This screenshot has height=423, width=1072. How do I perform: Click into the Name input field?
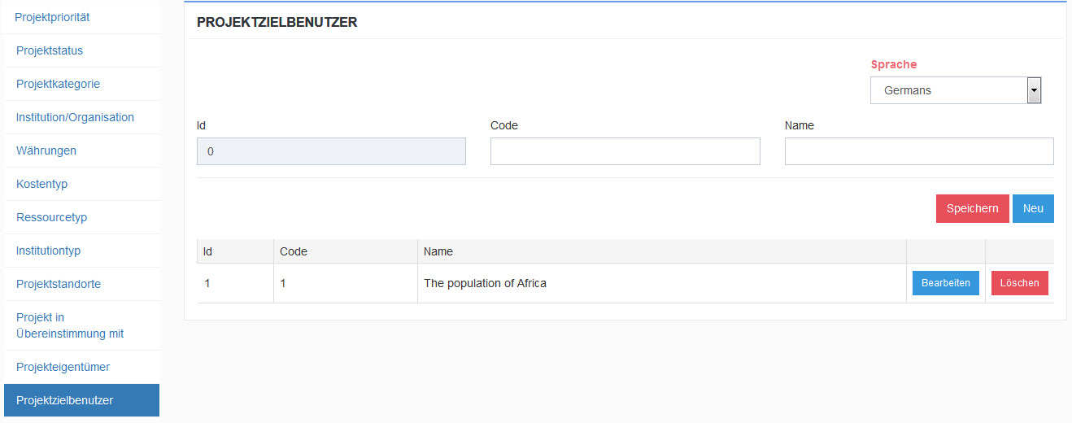[918, 151]
